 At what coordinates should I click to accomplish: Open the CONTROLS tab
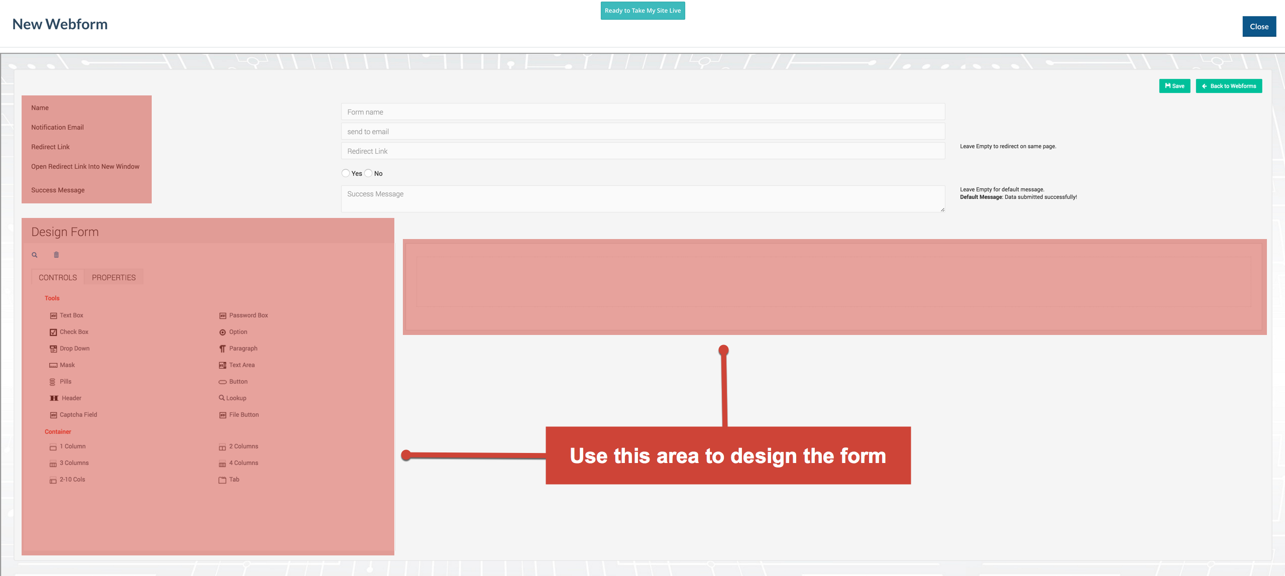pyautogui.click(x=58, y=277)
